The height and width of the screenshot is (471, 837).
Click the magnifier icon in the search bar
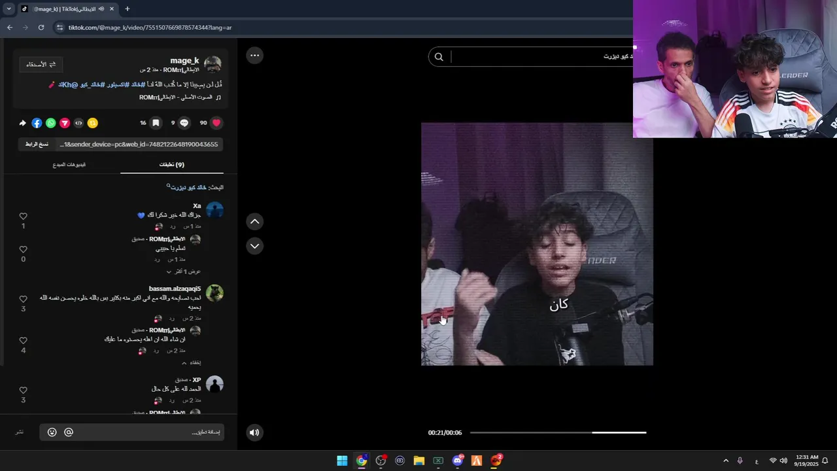pyautogui.click(x=439, y=57)
